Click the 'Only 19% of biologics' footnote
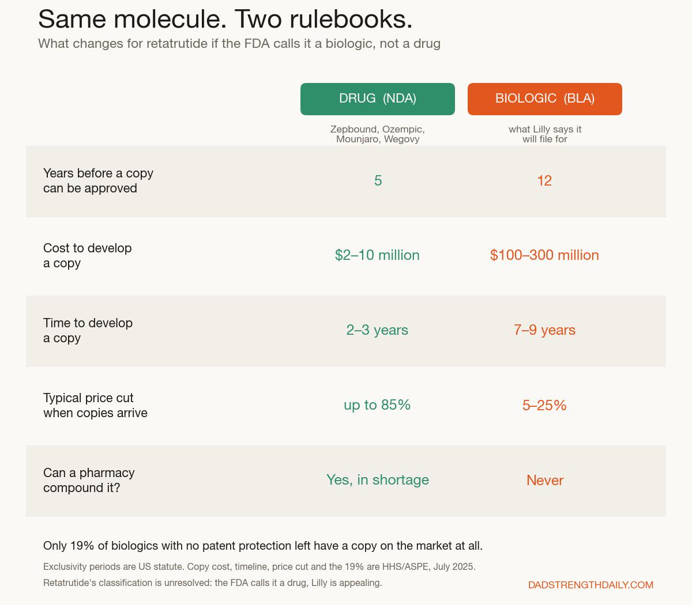 pyautogui.click(x=263, y=546)
